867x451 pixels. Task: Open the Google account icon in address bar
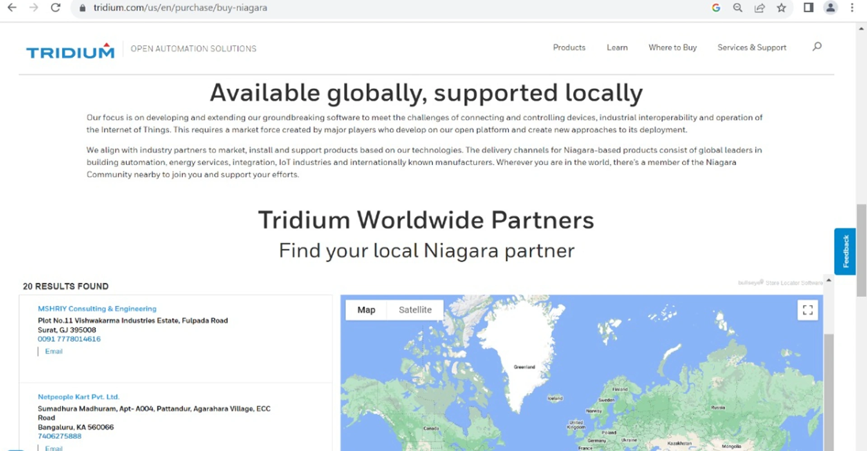(x=716, y=8)
